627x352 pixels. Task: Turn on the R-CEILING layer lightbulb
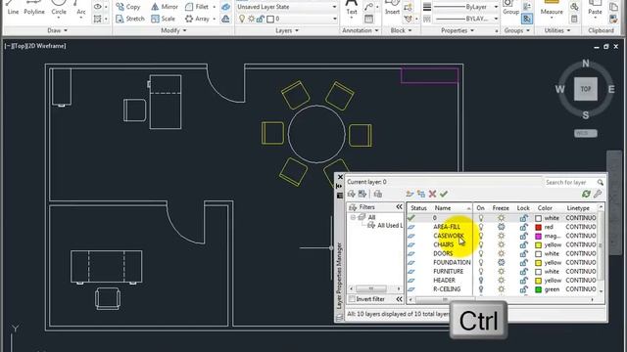pyautogui.click(x=481, y=289)
